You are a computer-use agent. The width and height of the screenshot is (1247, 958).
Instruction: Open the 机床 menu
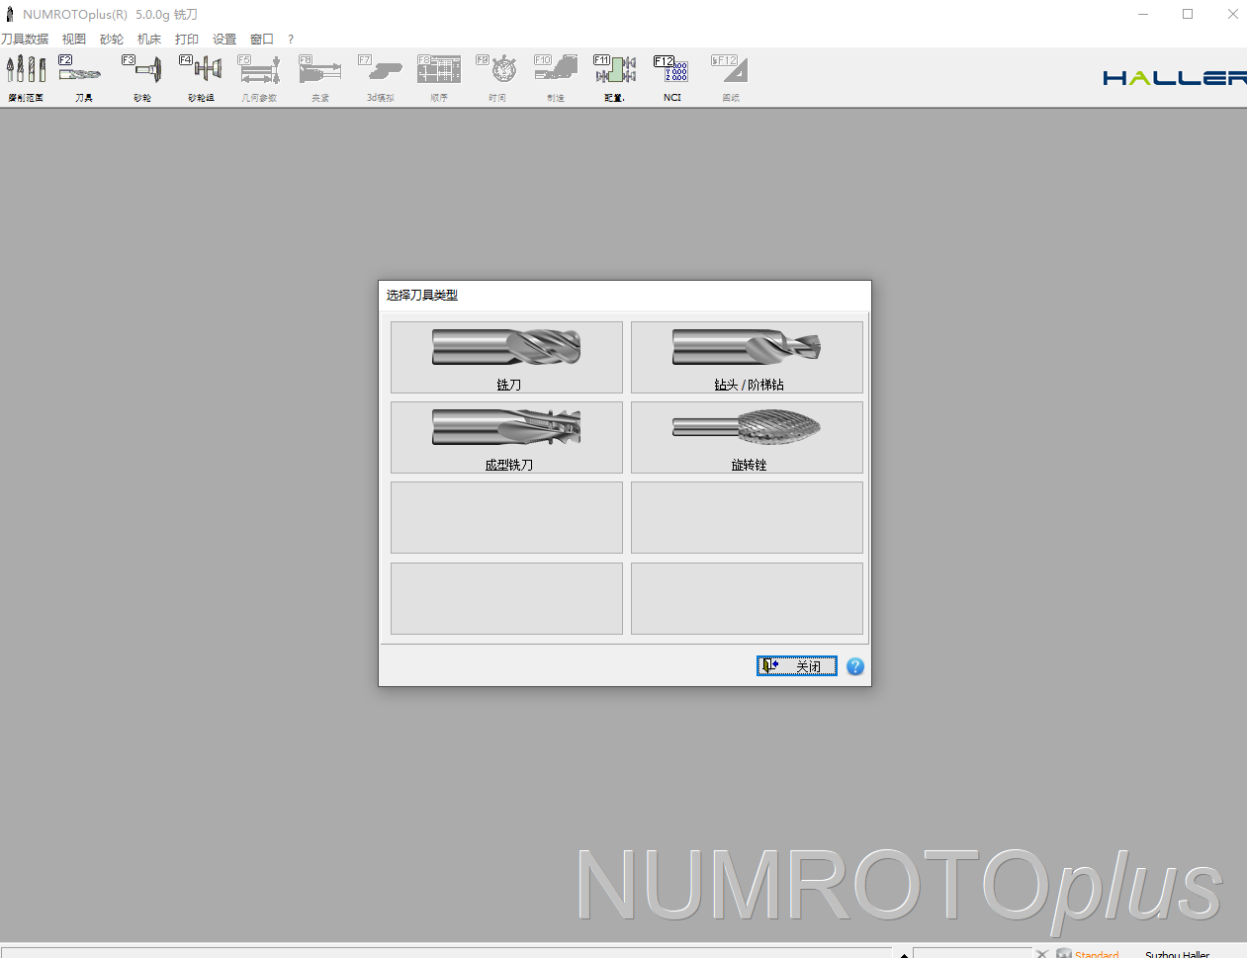[x=149, y=39]
